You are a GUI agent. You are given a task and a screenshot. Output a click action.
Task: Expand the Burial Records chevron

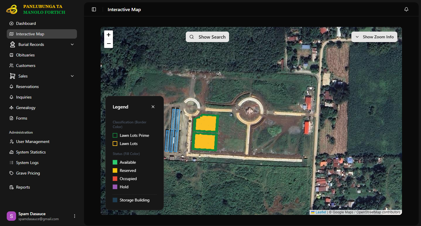(72, 44)
